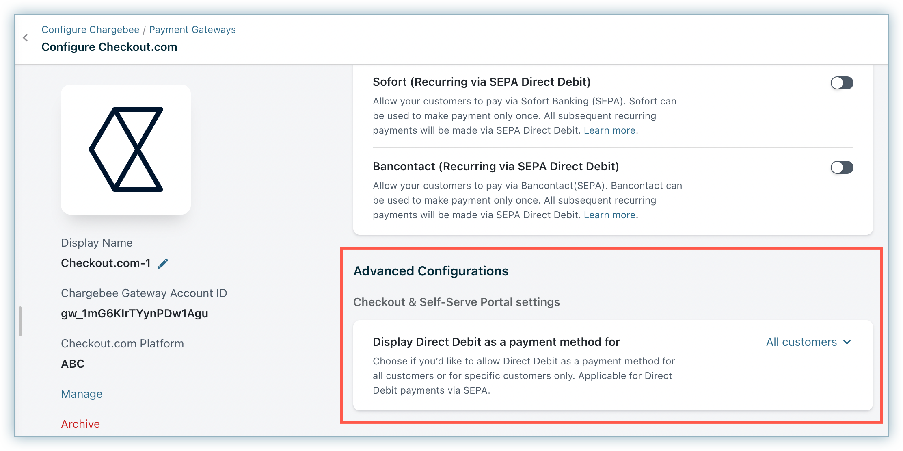Click the ABC platform value
The image size is (903, 451).
tap(73, 364)
